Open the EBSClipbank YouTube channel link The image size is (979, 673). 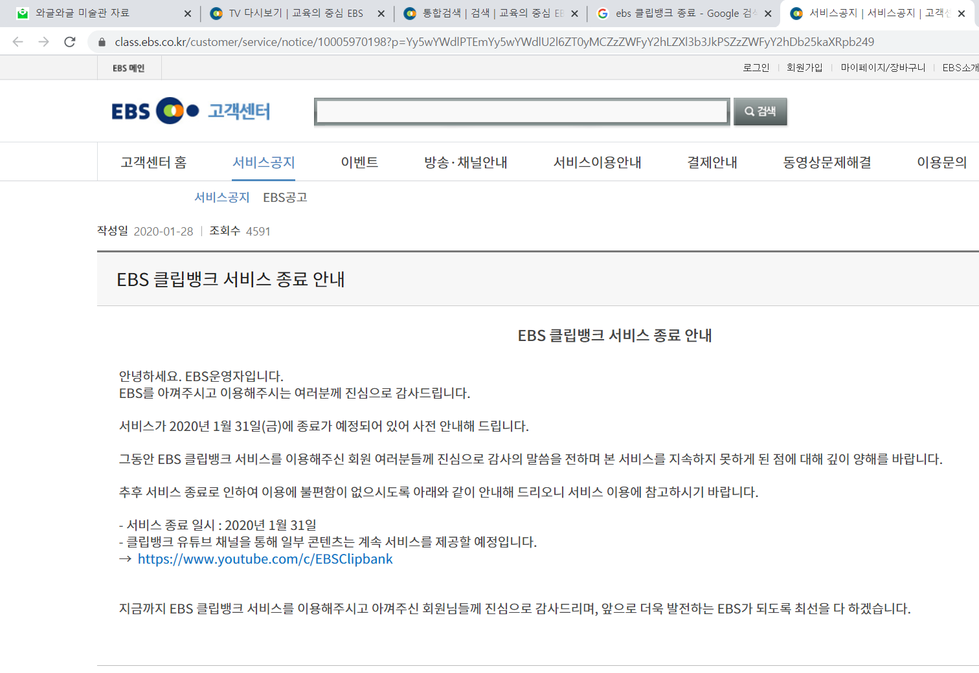click(265, 559)
